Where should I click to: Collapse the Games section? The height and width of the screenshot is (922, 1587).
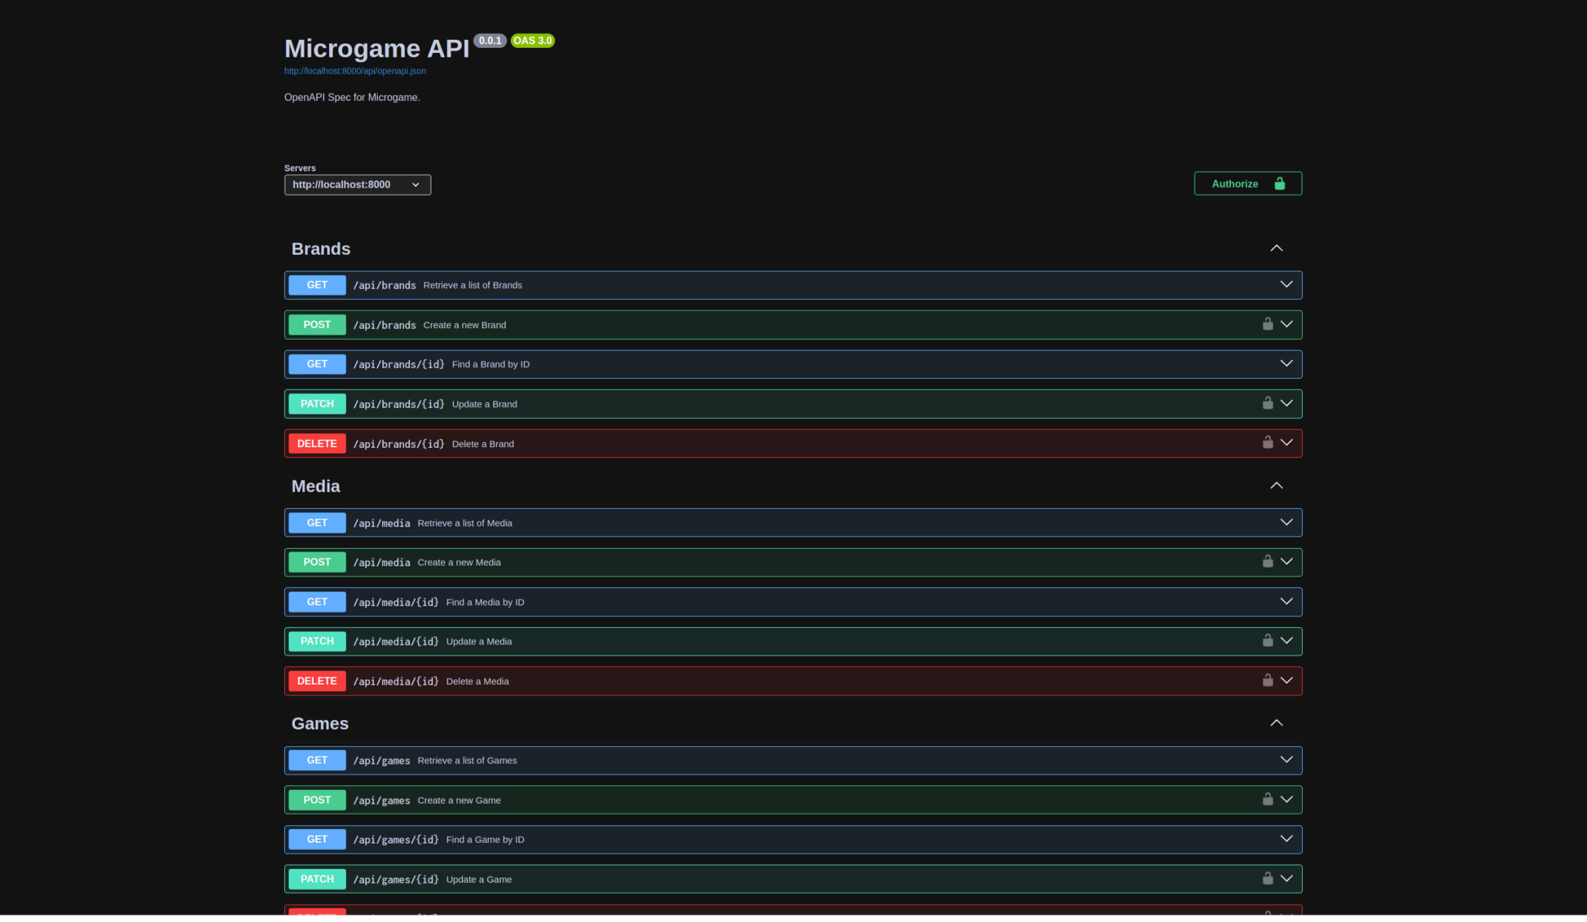point(1276,723)
